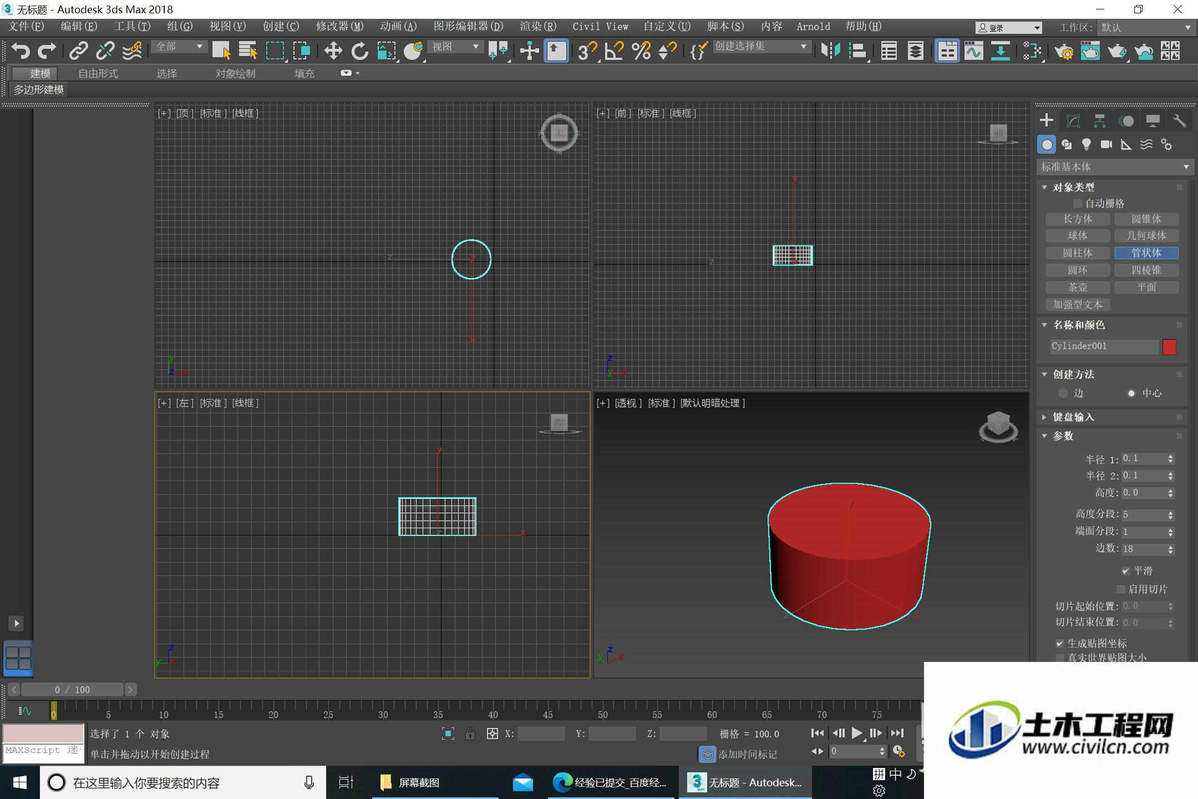Show the Lights creation category
Screen dimensions: 1198x799
click(1087, 145)
